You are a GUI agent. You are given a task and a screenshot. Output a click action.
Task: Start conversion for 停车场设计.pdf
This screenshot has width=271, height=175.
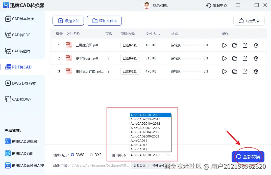pyautogui.click(x=224, y=58)
